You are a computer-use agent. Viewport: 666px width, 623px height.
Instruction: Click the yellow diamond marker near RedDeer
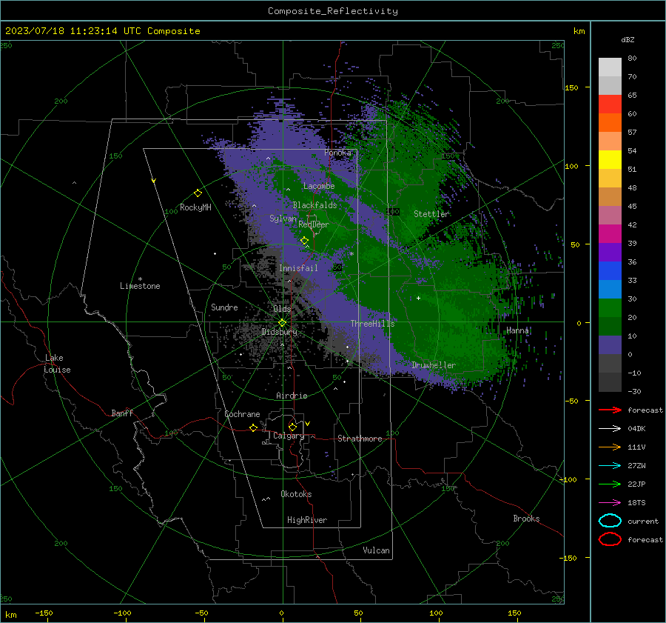coord(304,241)
